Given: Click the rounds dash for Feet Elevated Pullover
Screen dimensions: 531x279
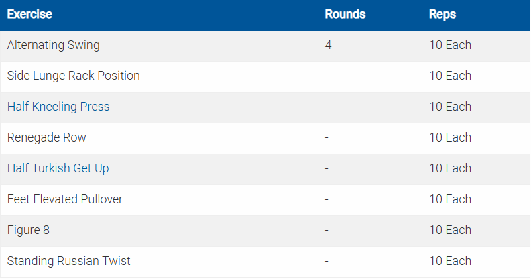Looking at the screenshot, I should point(327,199).
